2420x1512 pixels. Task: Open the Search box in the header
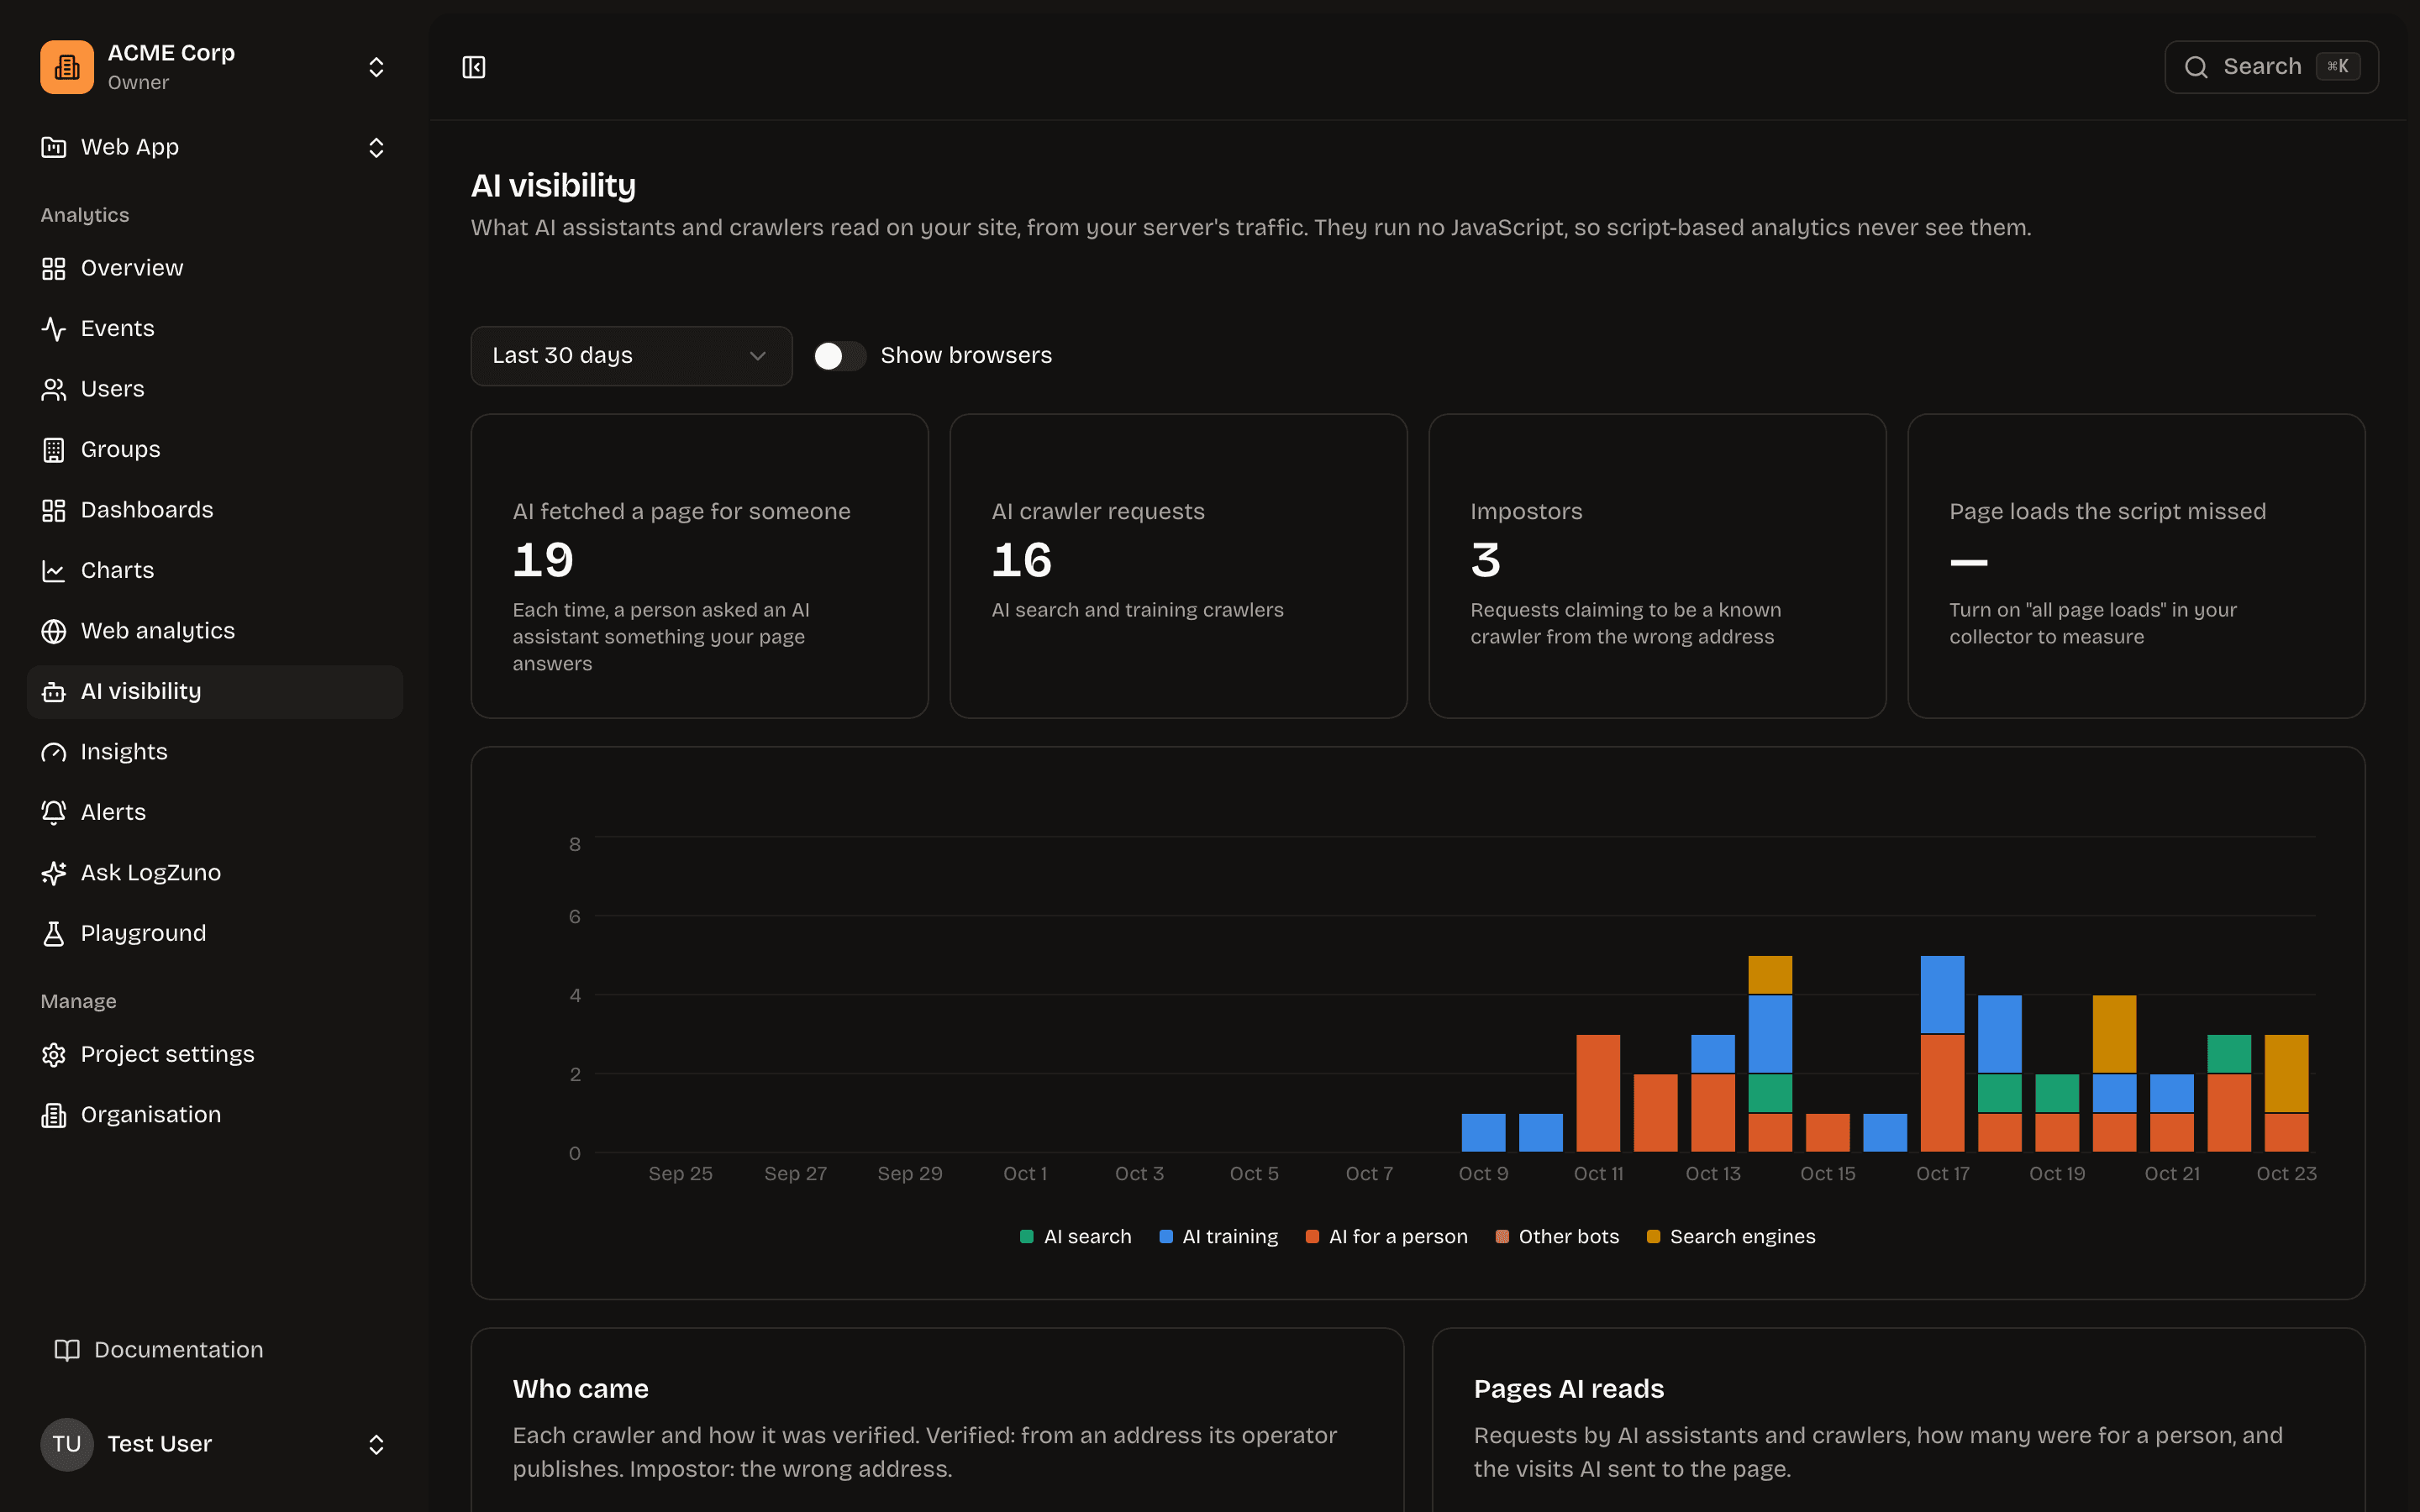[x=2271, y=67]
